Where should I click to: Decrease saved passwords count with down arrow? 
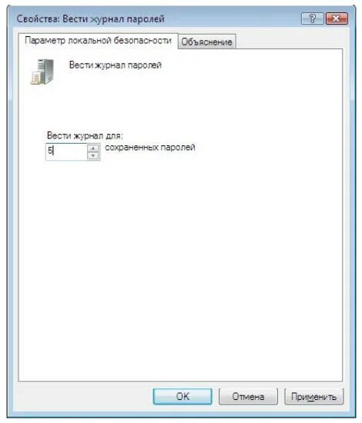click(93, 155)
